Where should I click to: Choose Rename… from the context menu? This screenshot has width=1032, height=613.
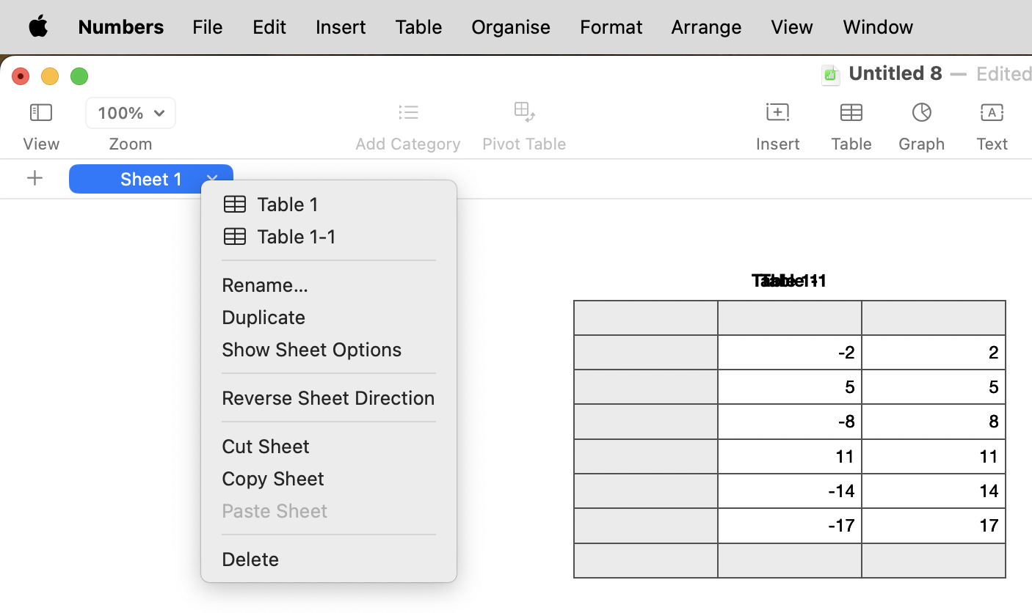(x=265, y=285)
